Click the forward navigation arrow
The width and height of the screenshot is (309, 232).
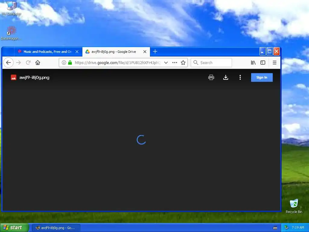[18, 63]
